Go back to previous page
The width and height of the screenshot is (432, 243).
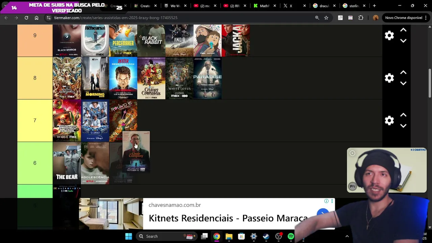tap(6, 18)
